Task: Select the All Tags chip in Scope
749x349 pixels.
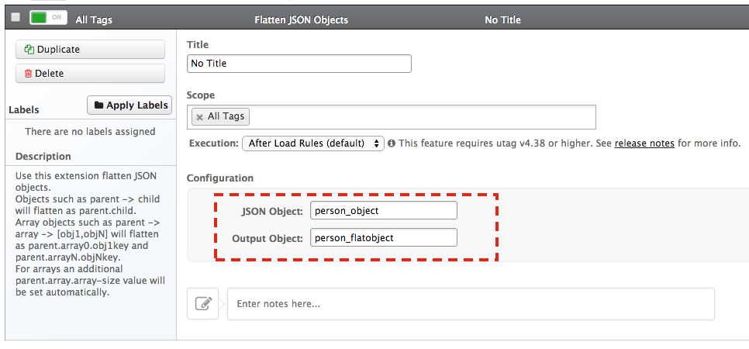Action: pyautogui.click(x=226, y=117)
